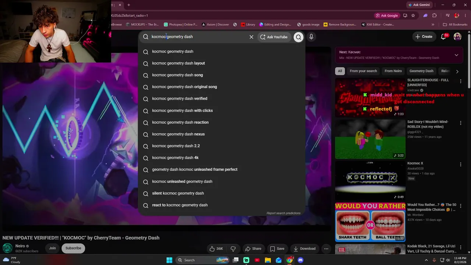The width and height of the screenshot is (471, 265).
Task: Open the YouTube account avatar menu
Action: (x=457, y=36)
